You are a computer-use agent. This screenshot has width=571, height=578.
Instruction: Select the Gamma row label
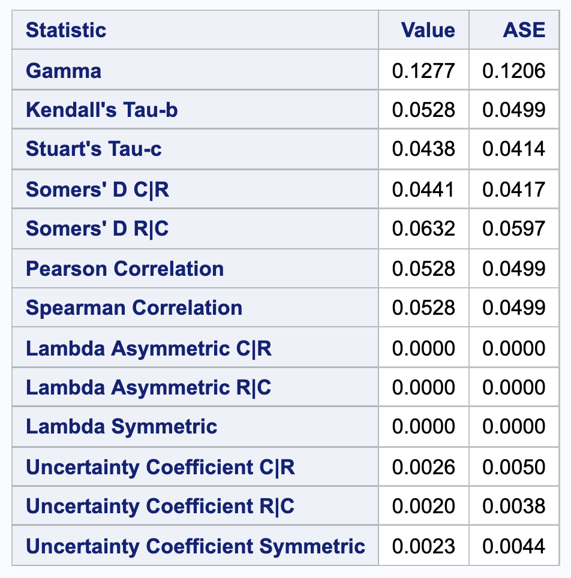64,71
